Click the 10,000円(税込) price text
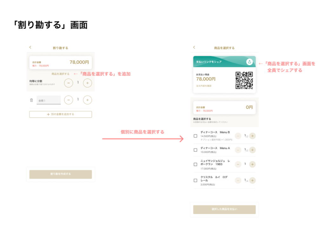The image size is (325, 244). 208,152
